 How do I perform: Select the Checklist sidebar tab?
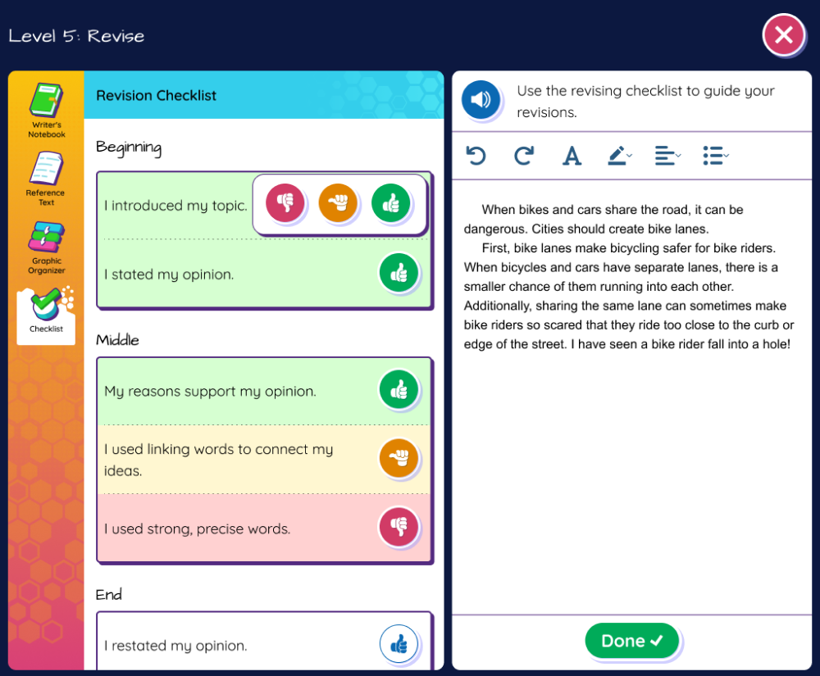[46, 314]
